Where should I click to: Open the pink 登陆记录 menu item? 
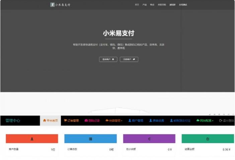click(92, 121)
